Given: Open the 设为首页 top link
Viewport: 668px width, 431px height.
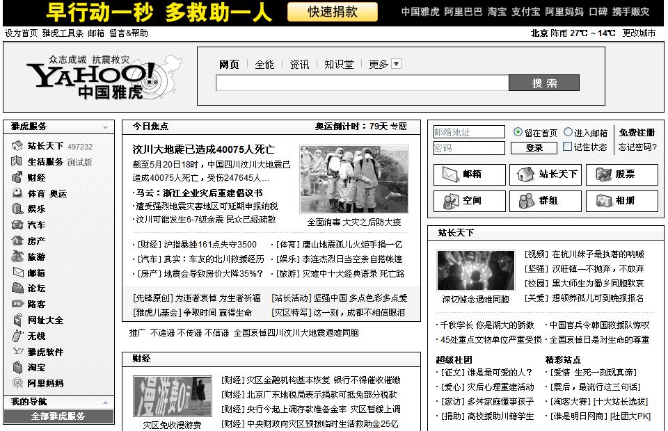Looking at the screenshot, I should [21, 33].
